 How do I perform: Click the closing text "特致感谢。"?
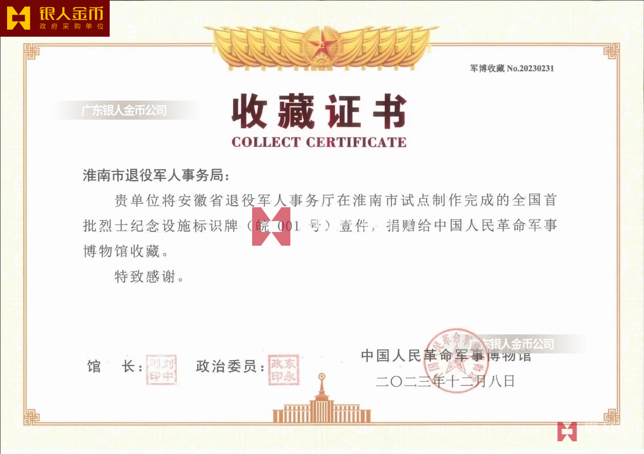pyautogui.click(x=149, y=276)
